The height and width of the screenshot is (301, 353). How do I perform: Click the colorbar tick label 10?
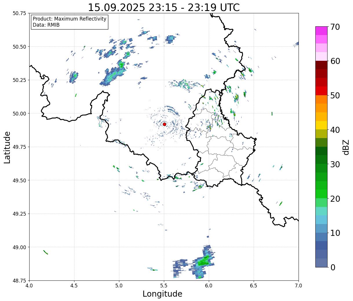pos(335,233)
